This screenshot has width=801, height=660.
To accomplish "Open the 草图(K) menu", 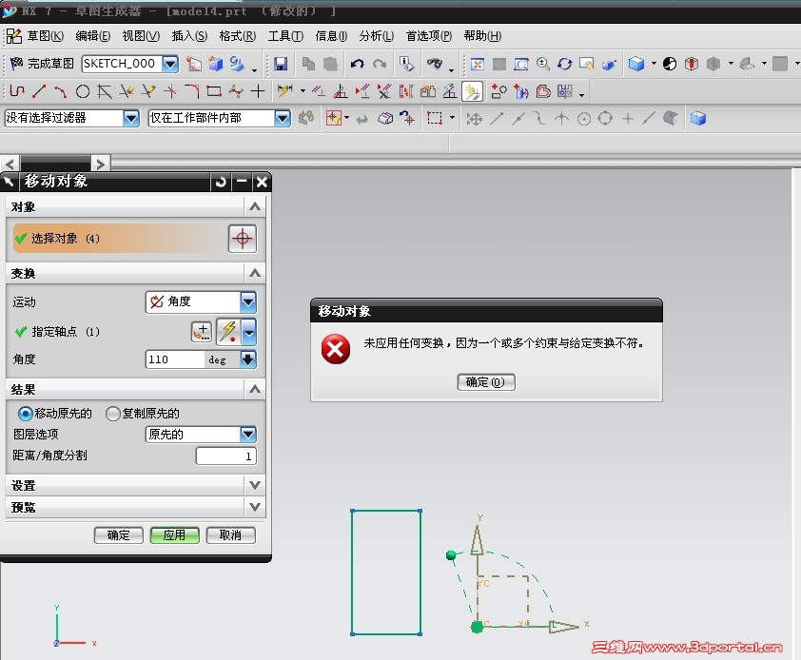I will (45, 36).
